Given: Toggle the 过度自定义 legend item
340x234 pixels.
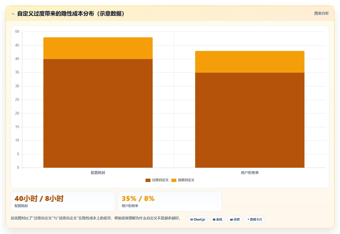Looking at the screenshot, I should pos(157,180).
